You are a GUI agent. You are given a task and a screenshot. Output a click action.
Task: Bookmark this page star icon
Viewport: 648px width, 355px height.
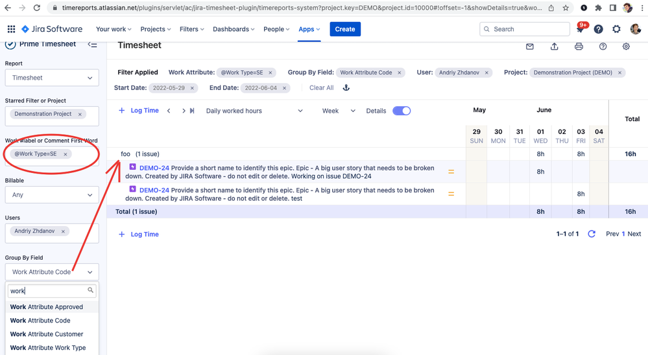(x=566, y=8)
